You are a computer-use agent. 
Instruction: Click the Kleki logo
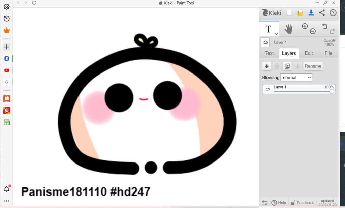coord(272,13)
